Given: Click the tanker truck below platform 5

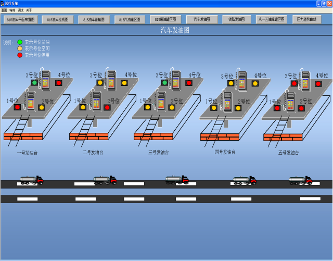Looking at the screenshot, I should (x=301, y=180).
